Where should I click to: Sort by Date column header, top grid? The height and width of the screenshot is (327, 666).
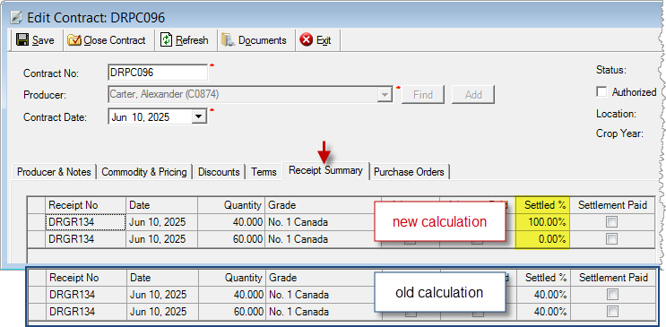click(162, 205)
